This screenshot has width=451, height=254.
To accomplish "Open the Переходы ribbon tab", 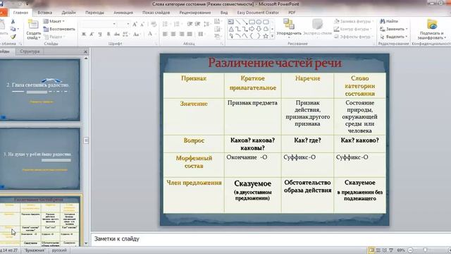I will click(94, 13).
